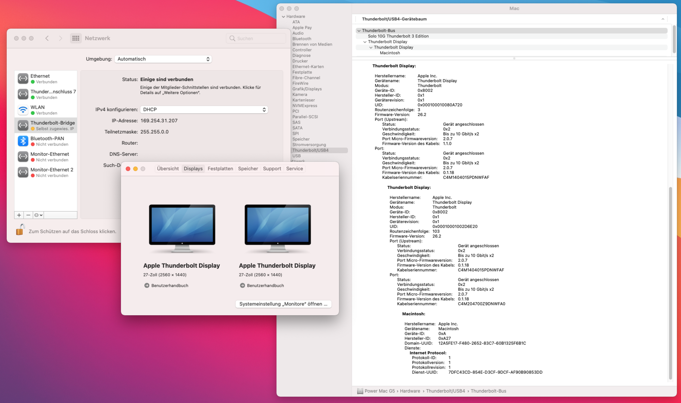Select Ethernet-Karten in hardware sidebar

[308, 67]
